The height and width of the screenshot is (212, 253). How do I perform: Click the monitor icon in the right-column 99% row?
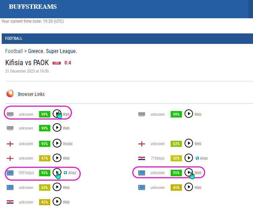coord(142,114)
